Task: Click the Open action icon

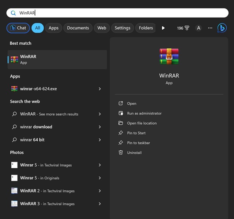Action: (x=121, y=103)
